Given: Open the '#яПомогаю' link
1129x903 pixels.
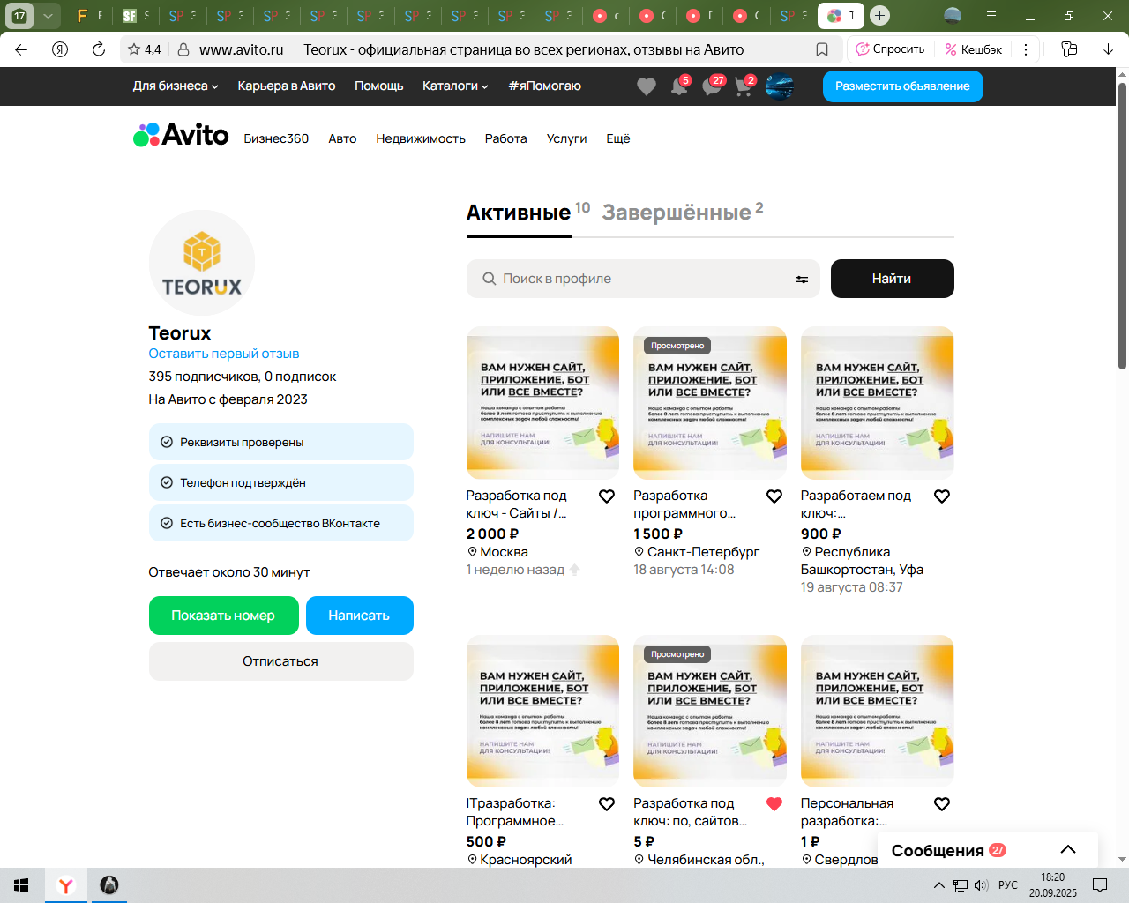Looking at the screenshot, I should (544, 86).
